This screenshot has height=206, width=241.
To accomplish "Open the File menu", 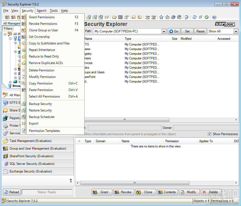I will tap(6, 11).
